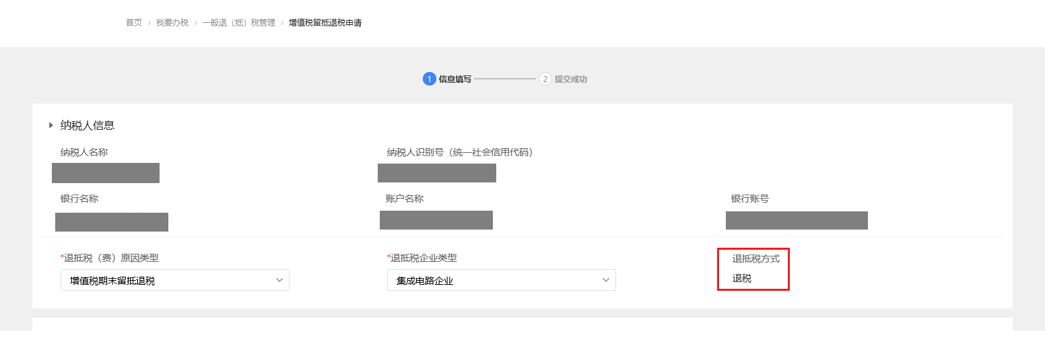Click the masked 纳税人识别号 value
The height and width of the screenshot is (346, 1045).
point(437,173)
